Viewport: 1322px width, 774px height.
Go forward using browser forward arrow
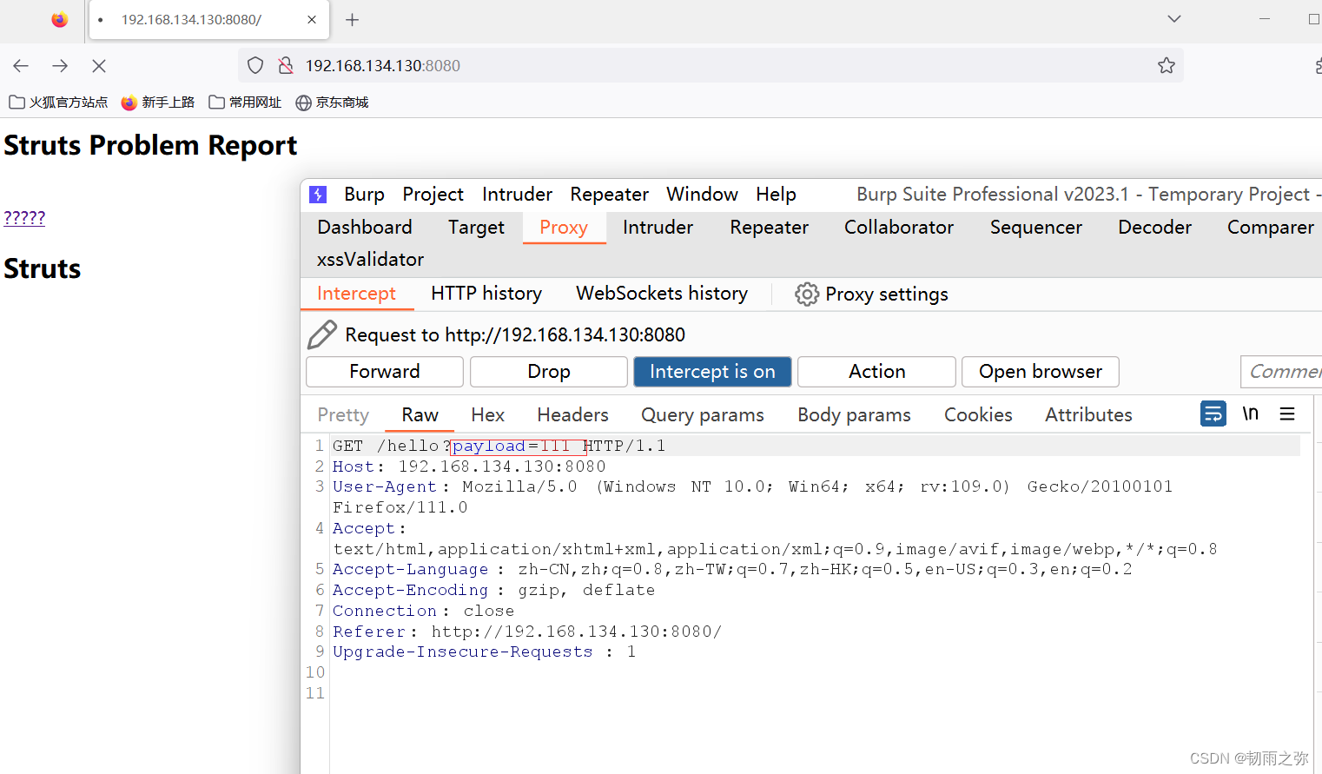click(x=60, y=65)
